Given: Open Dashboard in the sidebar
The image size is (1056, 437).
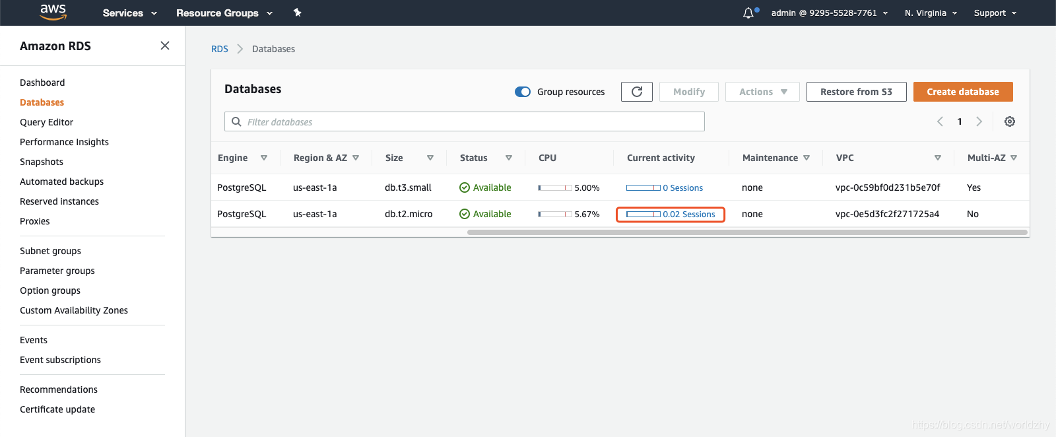Looking at the screenshot, I should pos(42,83).
